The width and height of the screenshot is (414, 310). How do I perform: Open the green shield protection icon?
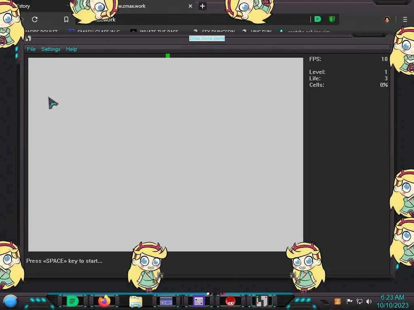(332, 19)
